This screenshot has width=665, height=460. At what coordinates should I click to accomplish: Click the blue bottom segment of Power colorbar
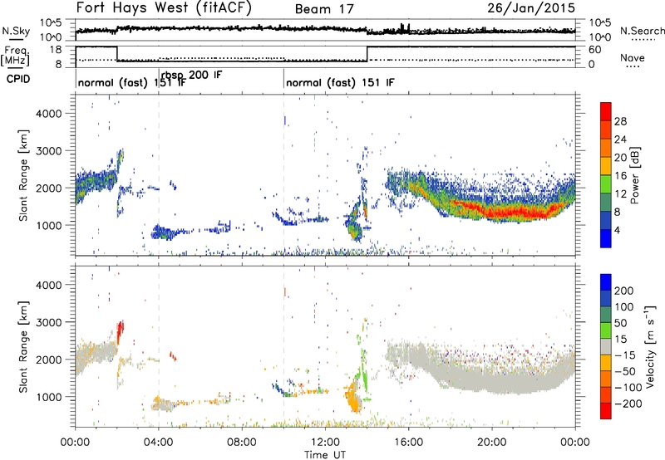pos(606,238)
